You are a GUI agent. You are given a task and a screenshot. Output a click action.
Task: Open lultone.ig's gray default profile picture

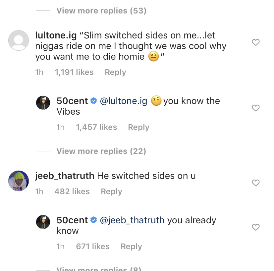tap(18, 40)
